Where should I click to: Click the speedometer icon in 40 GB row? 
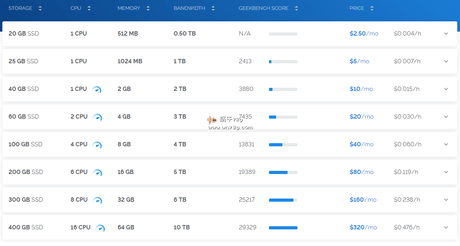(x=97, y=90)
